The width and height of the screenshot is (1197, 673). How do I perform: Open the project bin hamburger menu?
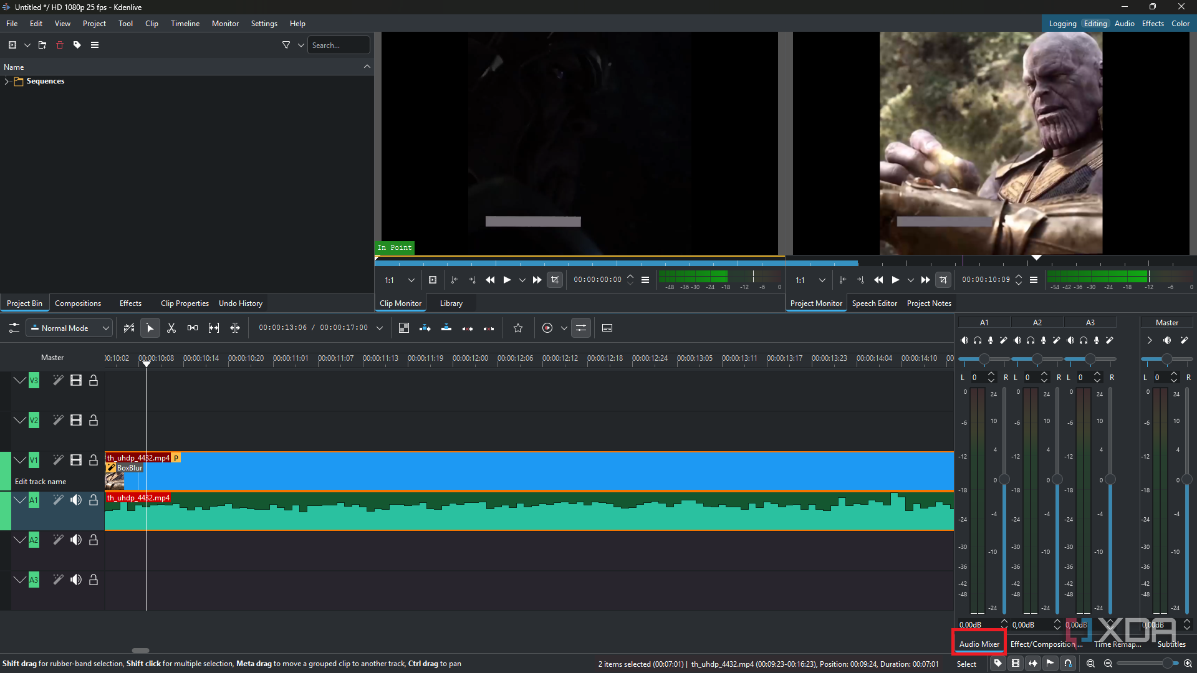(95, 45)
